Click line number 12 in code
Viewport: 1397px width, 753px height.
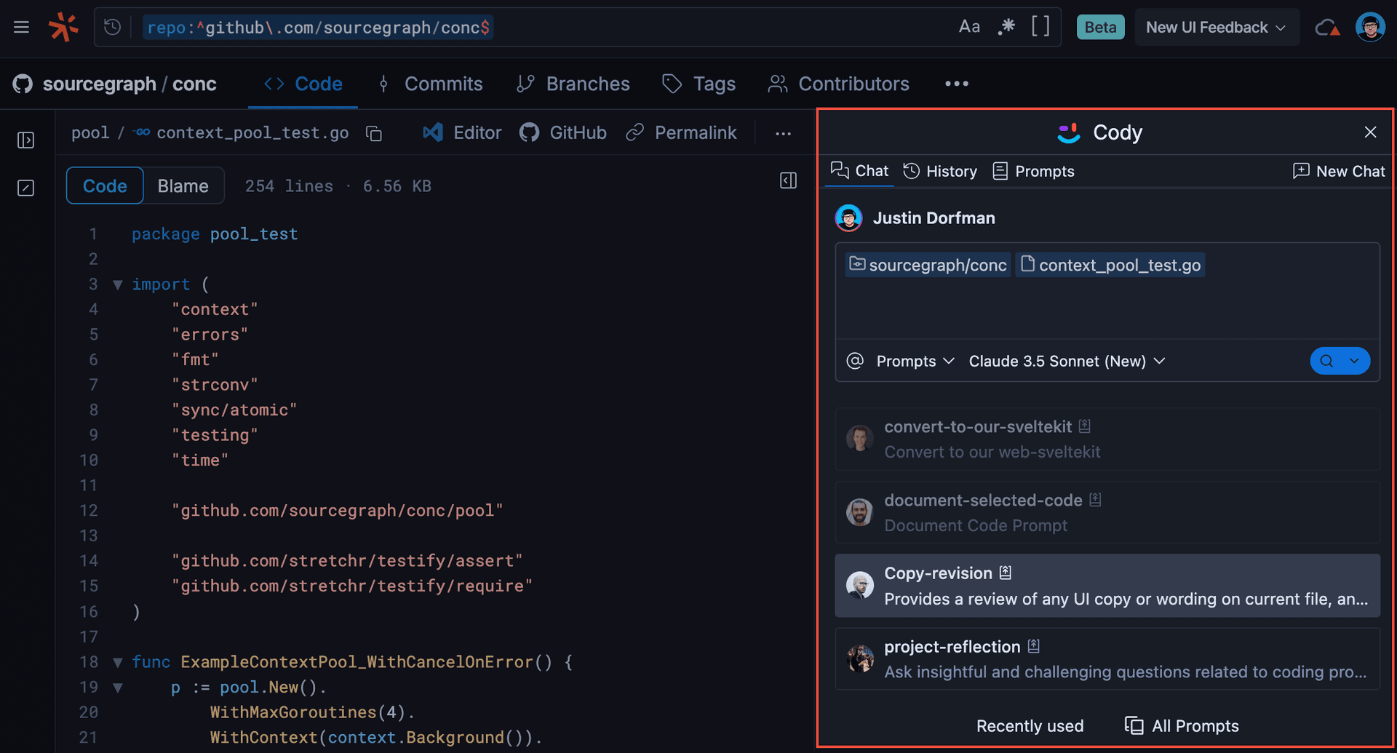[x=89, y=511]
